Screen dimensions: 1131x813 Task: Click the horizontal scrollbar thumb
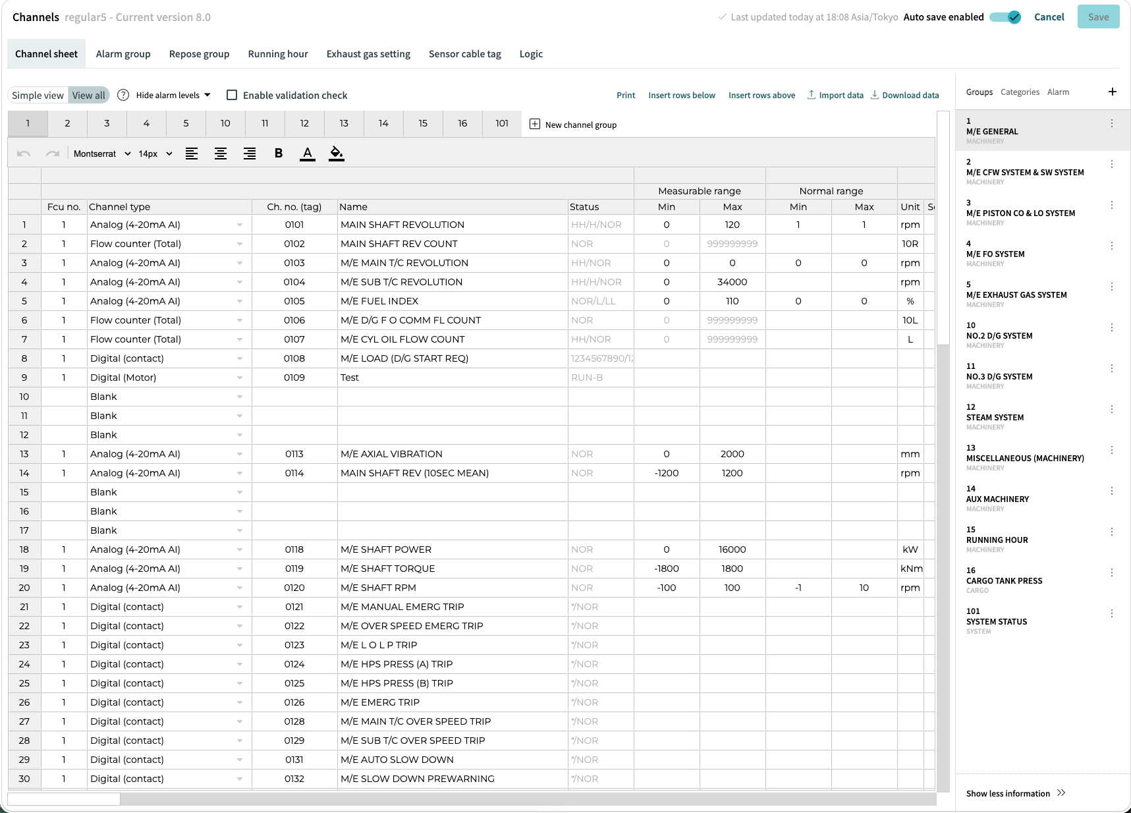click(64, 799)
